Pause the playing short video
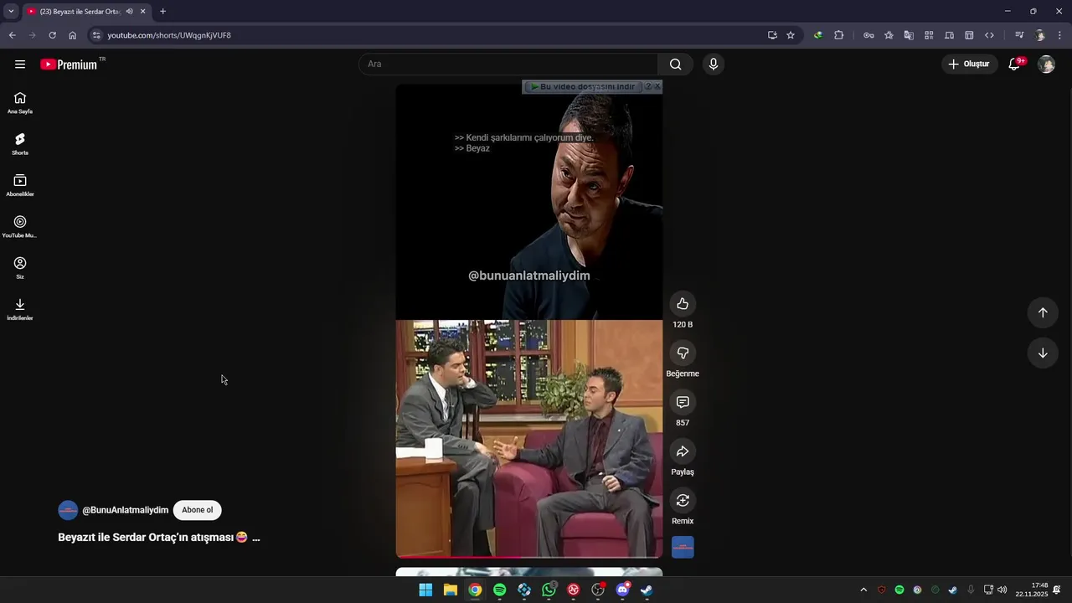The width and height of the screenshot is (1072, 603). point(529,321)
